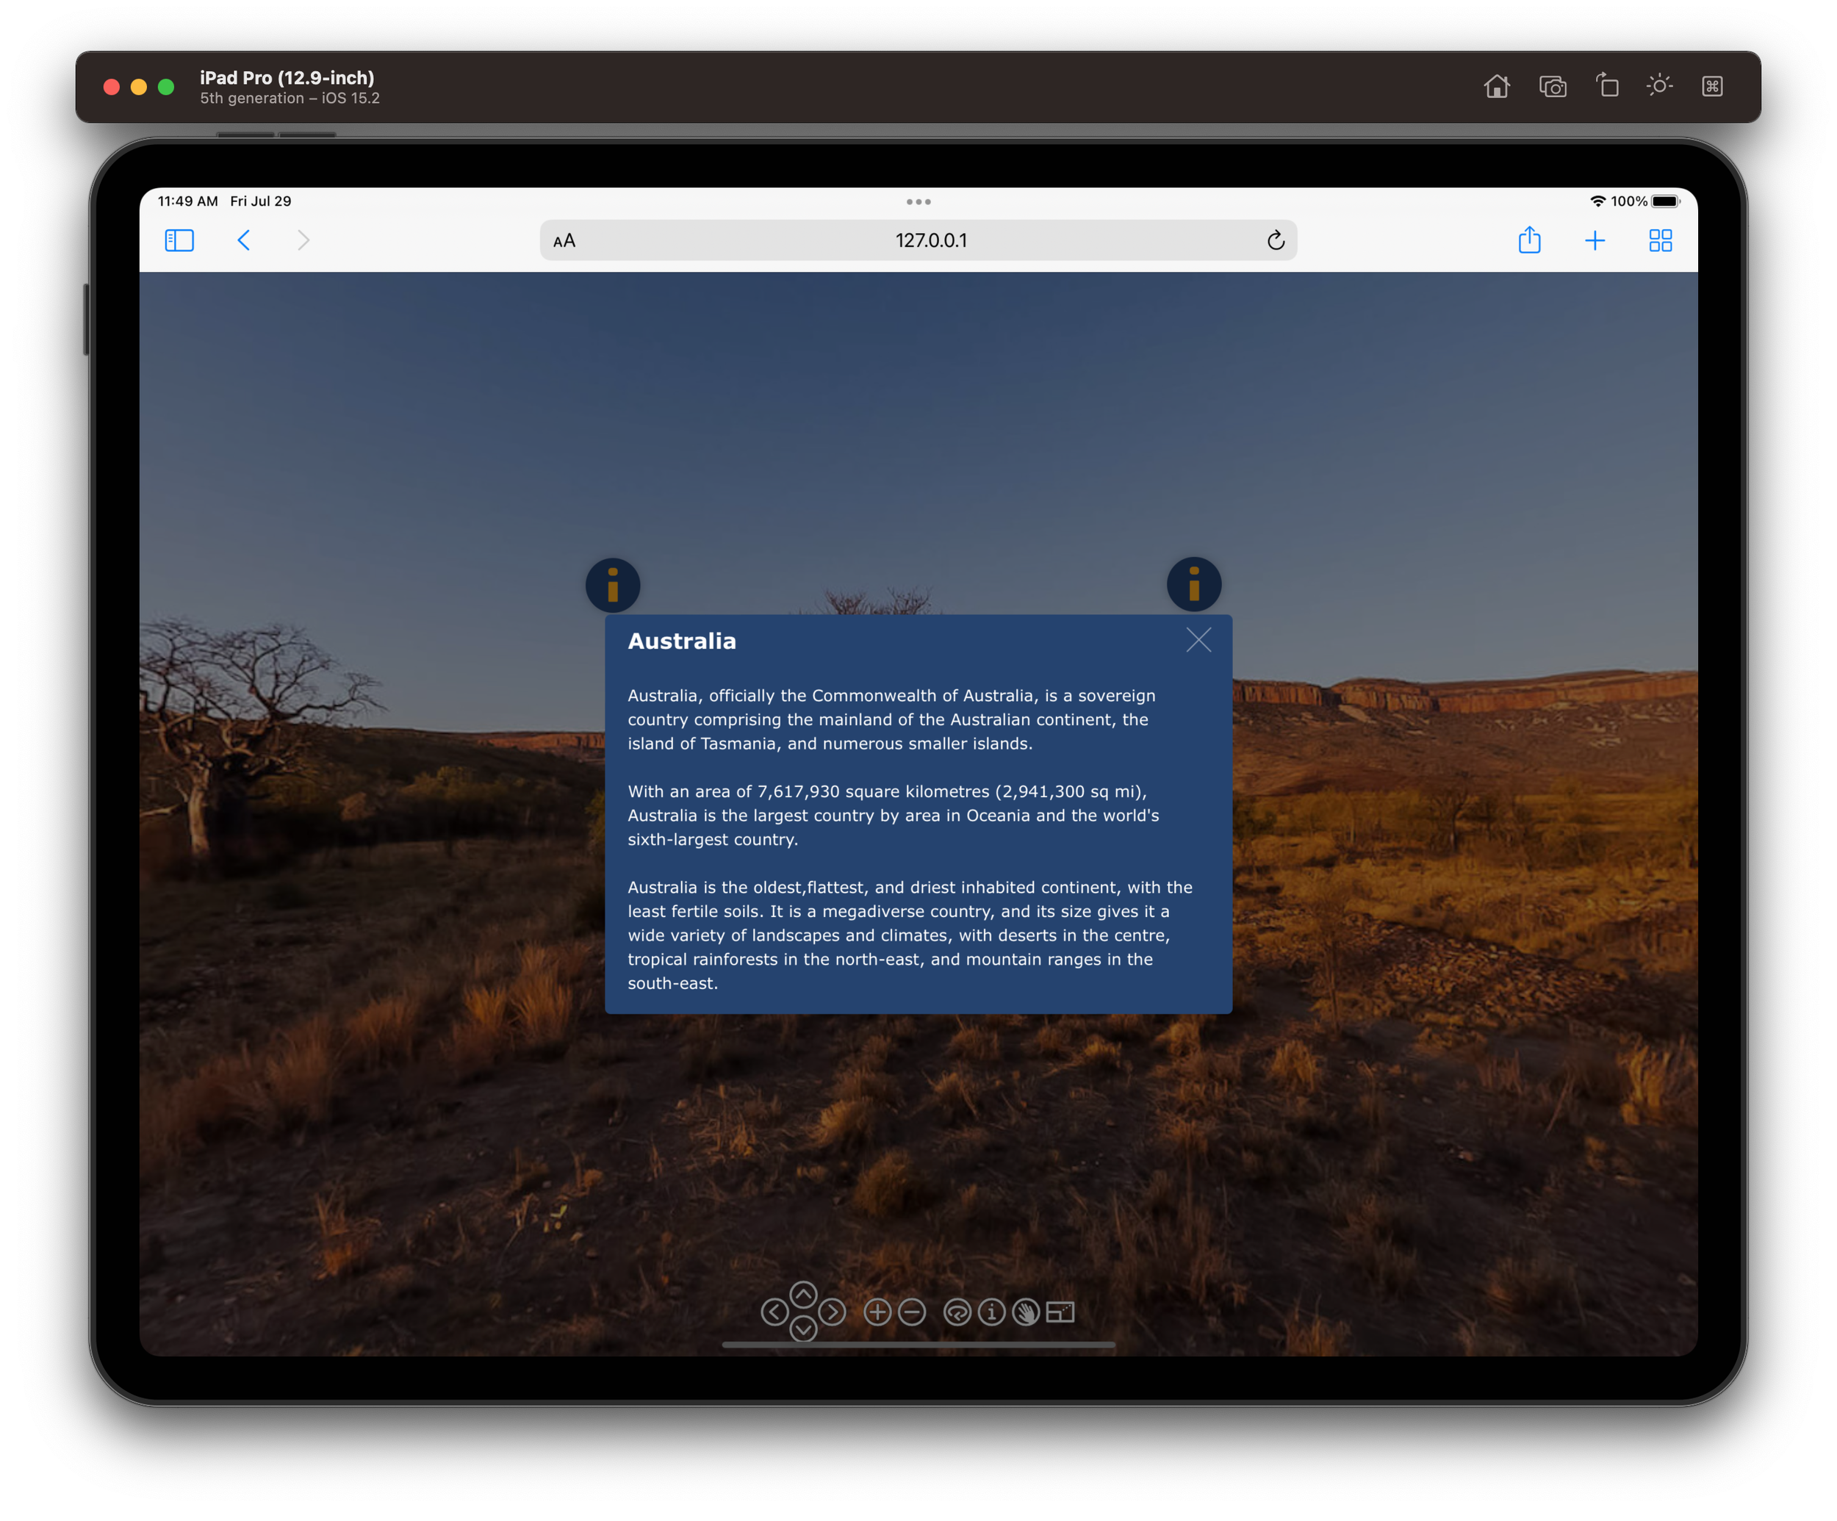Close the Australia info popup
Viewport: 1837px width, 1521px height.
click(1198, 640)
